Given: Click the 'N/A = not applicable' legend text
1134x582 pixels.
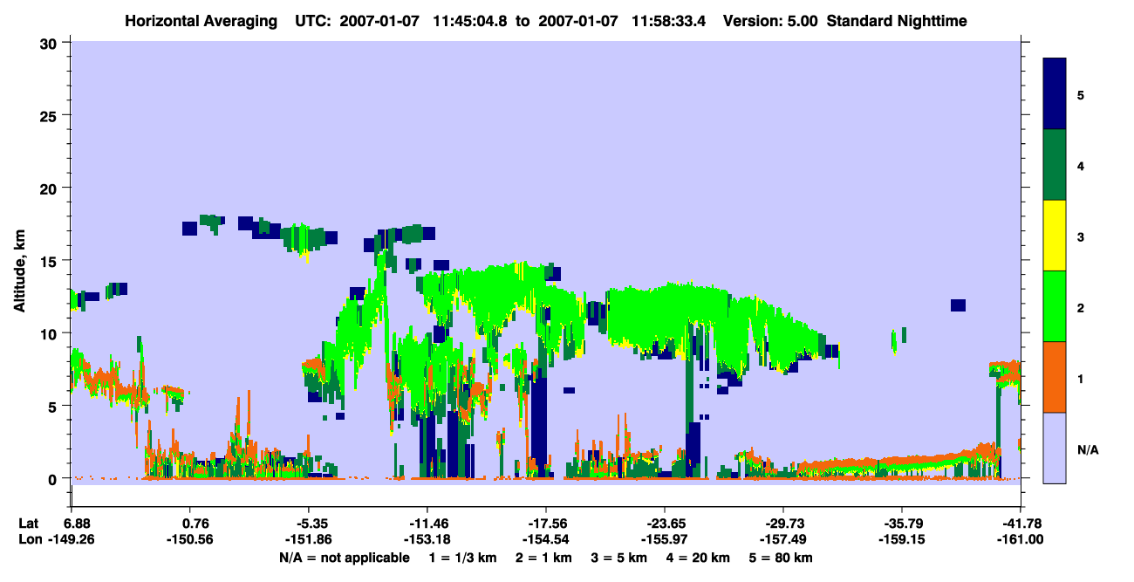Looking at the screenshot, I should 344,558.
